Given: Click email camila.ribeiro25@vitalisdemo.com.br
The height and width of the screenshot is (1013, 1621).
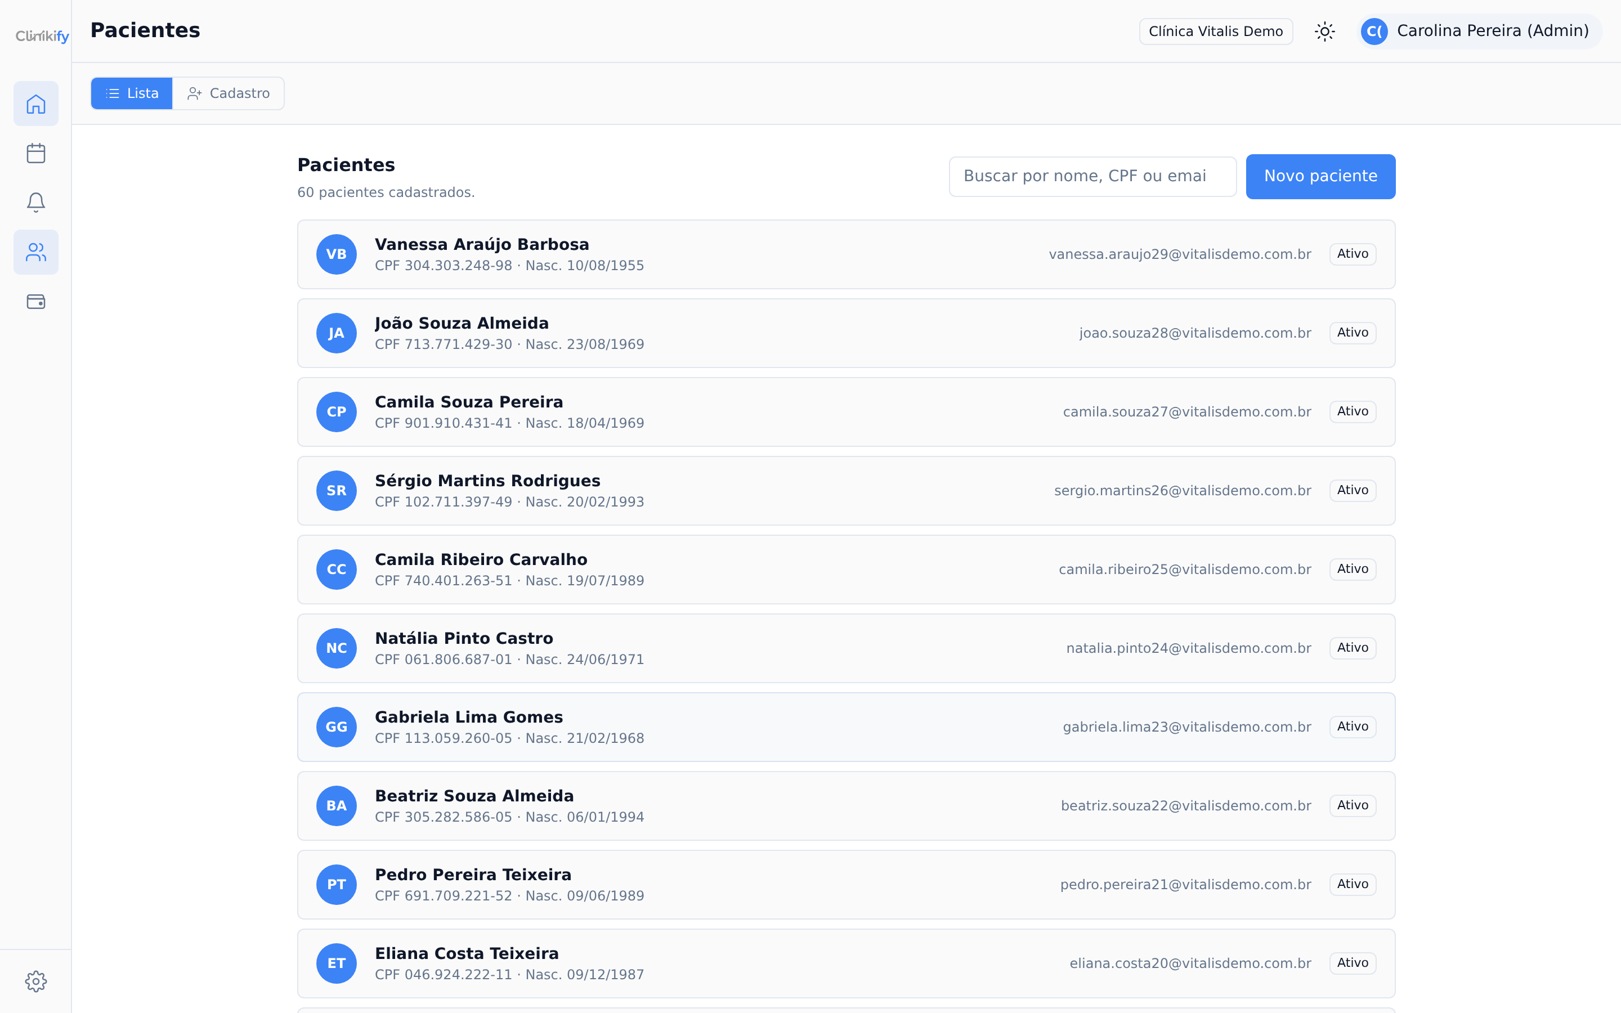Looking at the screenshot, I should pyautogui.click(x=1185, y=570).
